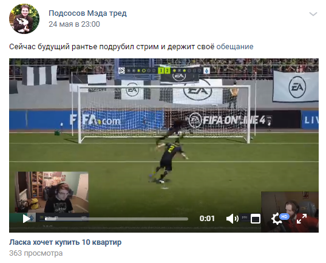Screen dimensions: 326x263
Task: Seek along the video progress bar
Action: (117, 219)
